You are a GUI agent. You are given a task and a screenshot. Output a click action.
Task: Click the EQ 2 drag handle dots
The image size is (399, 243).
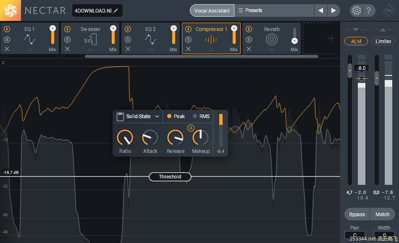pyautogui.click(x=151, y=50)
